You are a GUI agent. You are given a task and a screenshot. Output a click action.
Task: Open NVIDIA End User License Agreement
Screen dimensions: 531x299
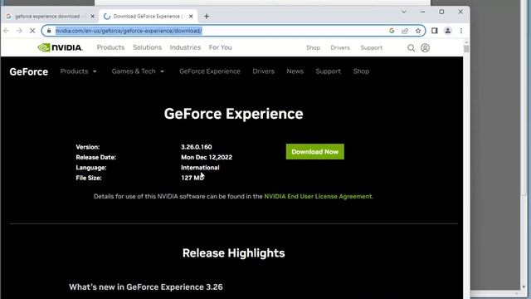[318, 196]
